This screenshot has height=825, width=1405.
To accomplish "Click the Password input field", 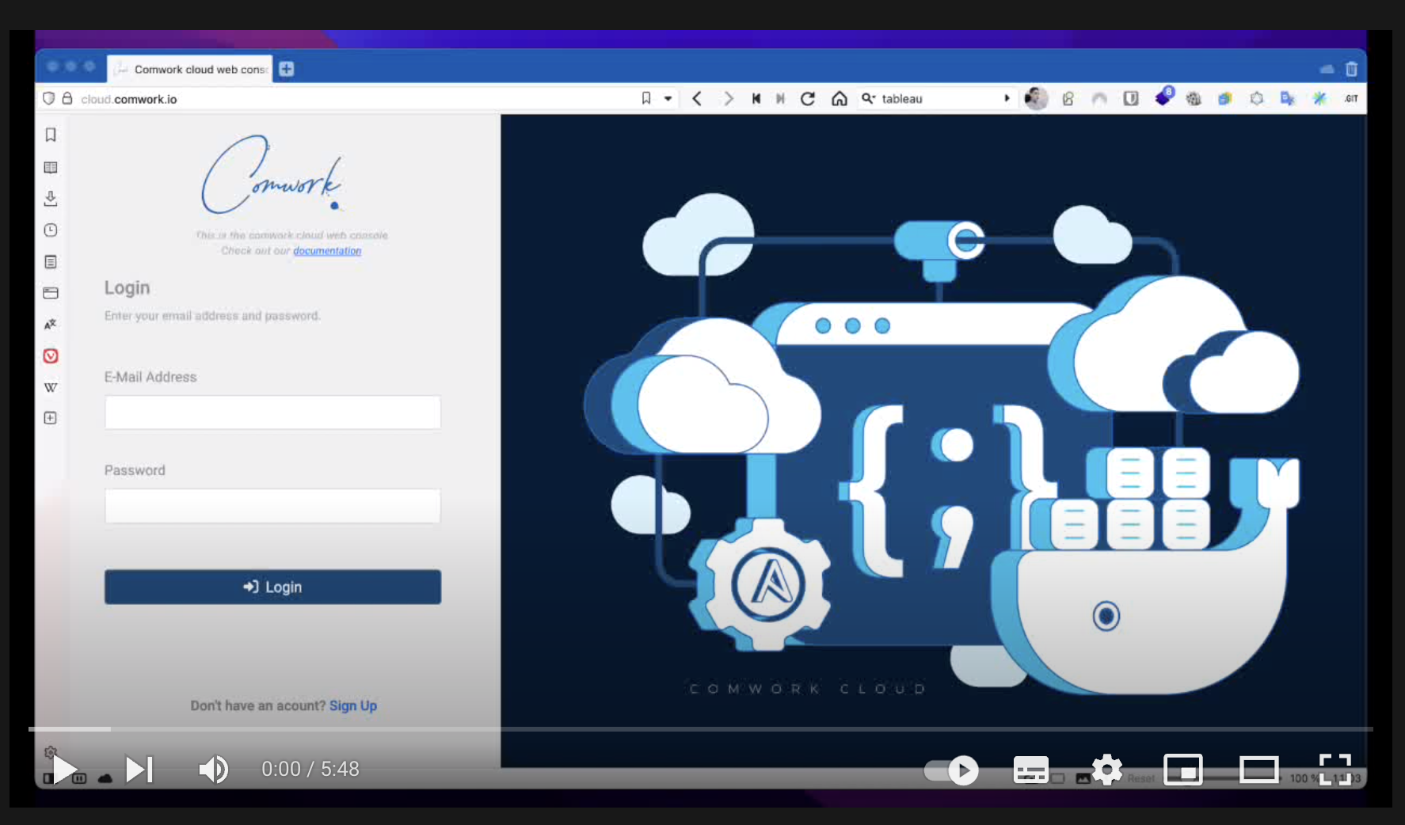I will (x=272, y=506).
